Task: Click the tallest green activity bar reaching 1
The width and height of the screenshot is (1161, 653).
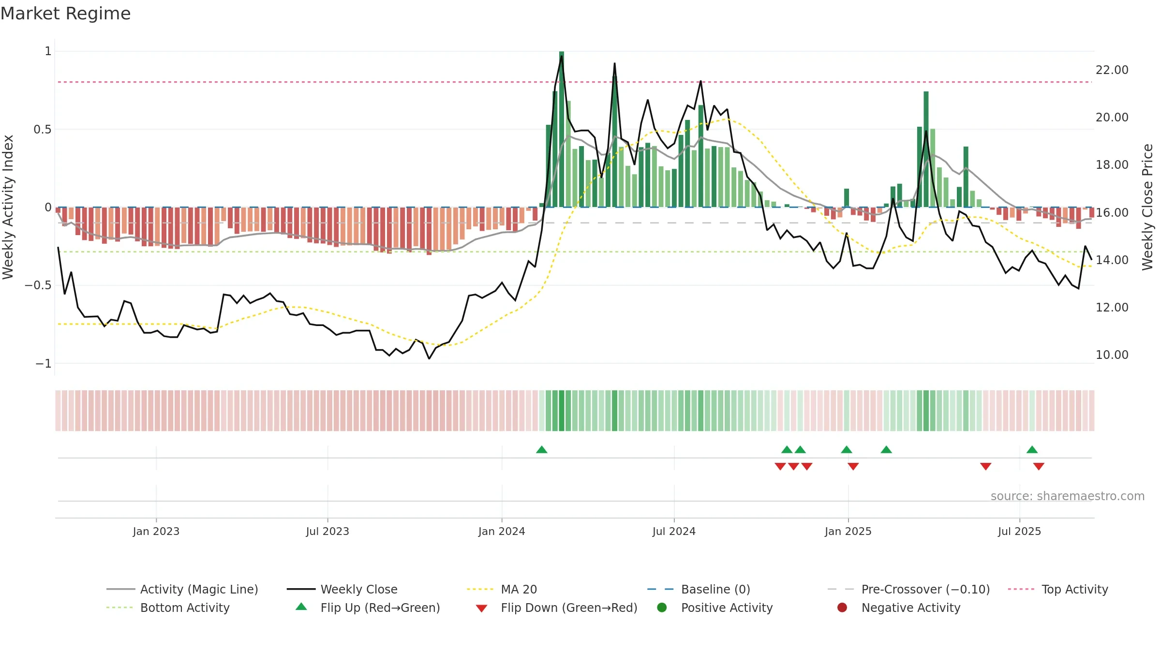Action: tap(562, 129)
